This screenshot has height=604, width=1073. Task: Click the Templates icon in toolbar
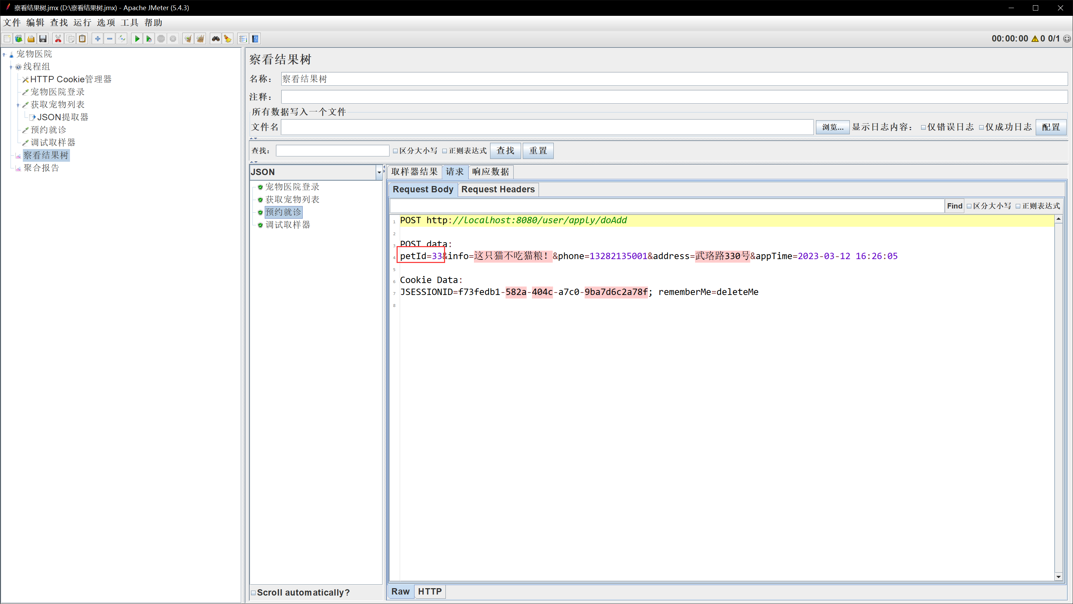[x=19, y=39]
